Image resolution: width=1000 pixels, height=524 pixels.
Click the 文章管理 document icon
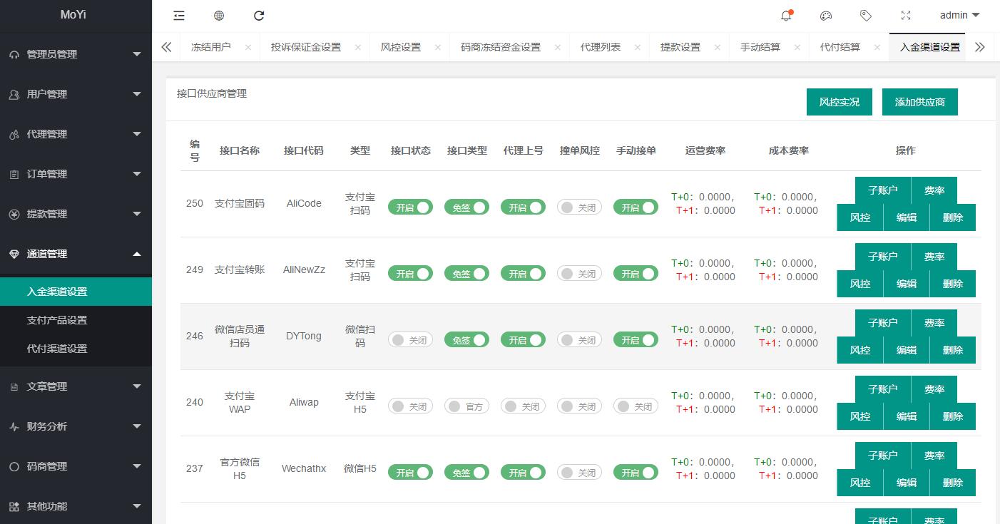[x=14, y=386]
